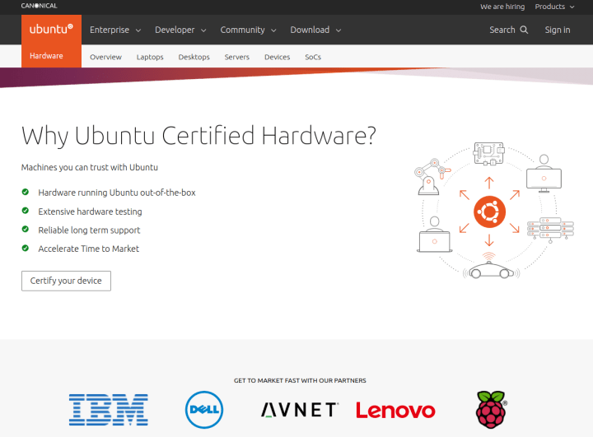Switch to the Laptops tab
Image resolution: width=593 pixels, height=437 pixels.
(x=150, y=57)
